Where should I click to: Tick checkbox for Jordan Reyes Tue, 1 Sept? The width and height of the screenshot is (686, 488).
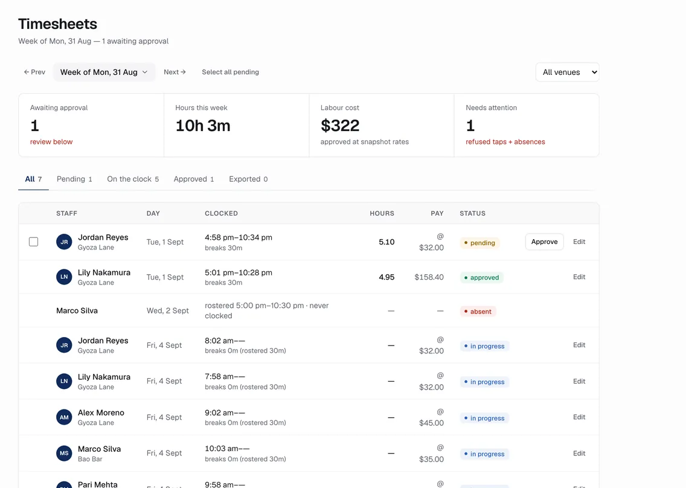pyautogui.click(x=34, y=242)
